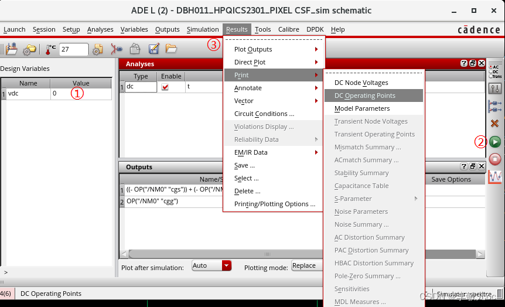Click the edit variables side icon
505x307 pixels.
point(495,106)
